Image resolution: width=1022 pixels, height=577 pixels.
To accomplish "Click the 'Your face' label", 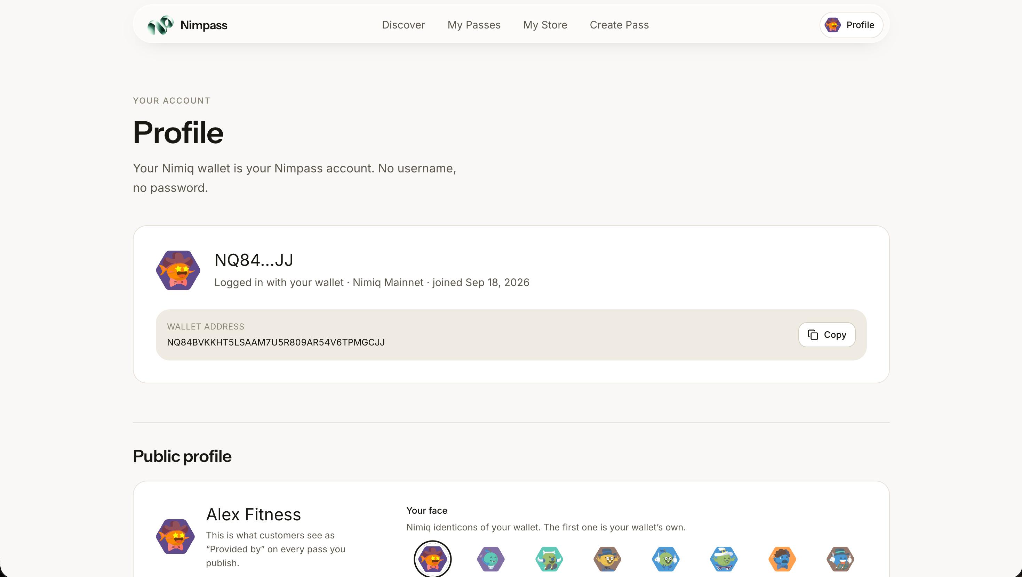I will pos(426,510).
